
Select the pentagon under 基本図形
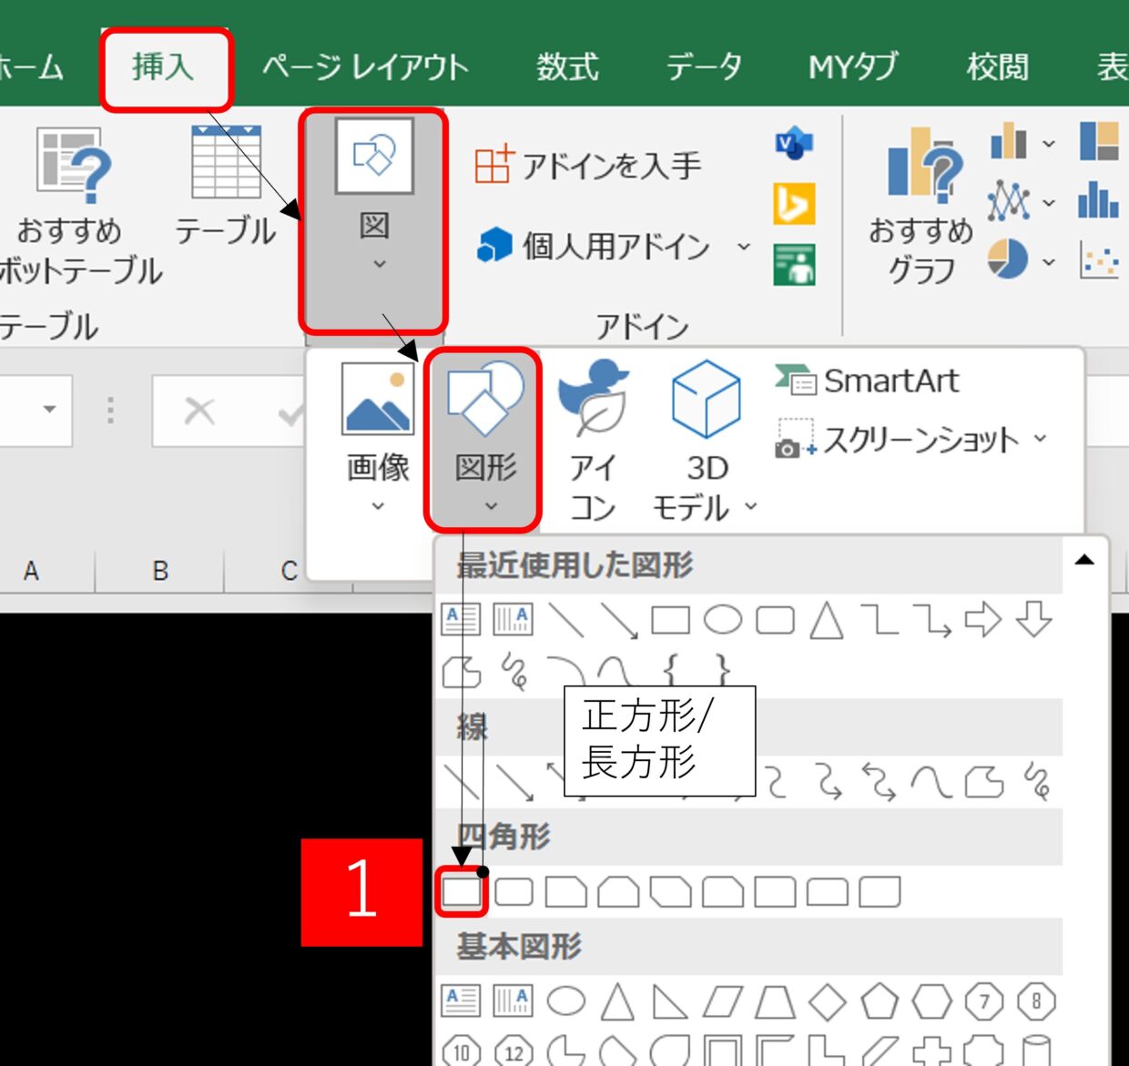click(880, 1001)
